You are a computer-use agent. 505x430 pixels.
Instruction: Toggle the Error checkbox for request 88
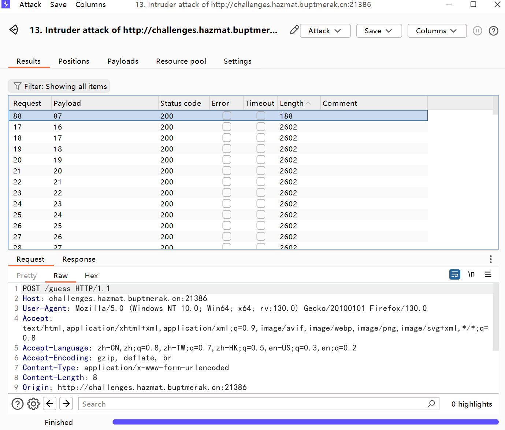(x=227, y=116)
